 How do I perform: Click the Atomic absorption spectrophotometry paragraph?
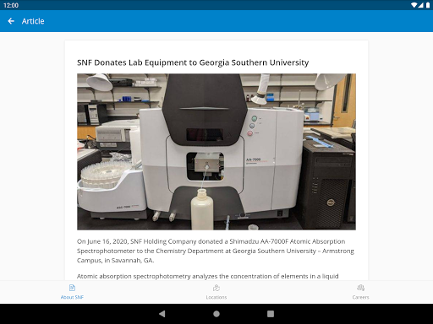208,276
